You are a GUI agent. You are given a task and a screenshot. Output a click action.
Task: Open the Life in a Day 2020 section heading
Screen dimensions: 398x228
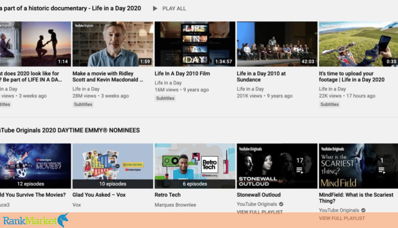coord(70,8)
